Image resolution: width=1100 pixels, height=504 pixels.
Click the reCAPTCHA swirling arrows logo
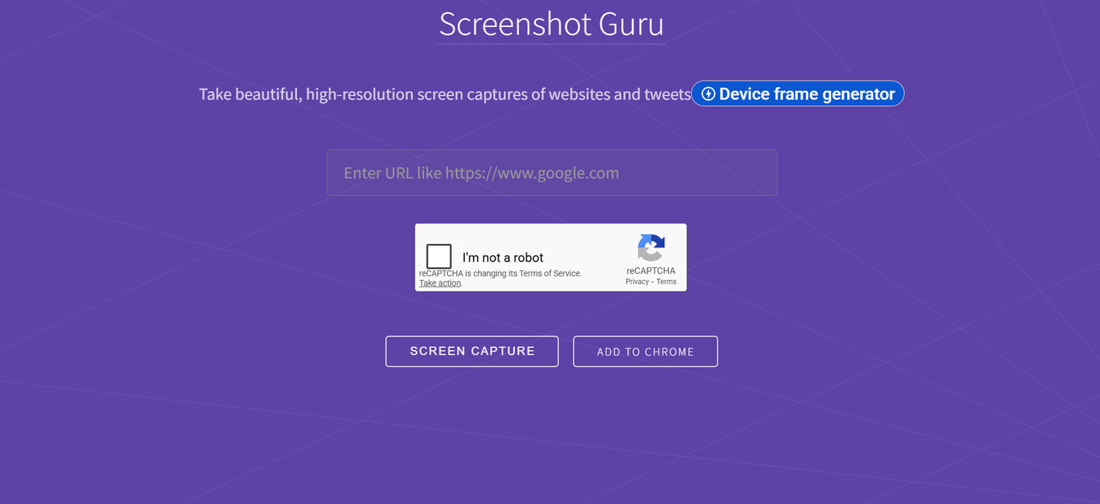tap(650, 248)
